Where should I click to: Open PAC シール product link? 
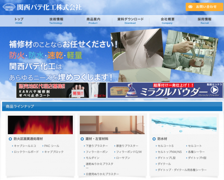pos(52,146)
